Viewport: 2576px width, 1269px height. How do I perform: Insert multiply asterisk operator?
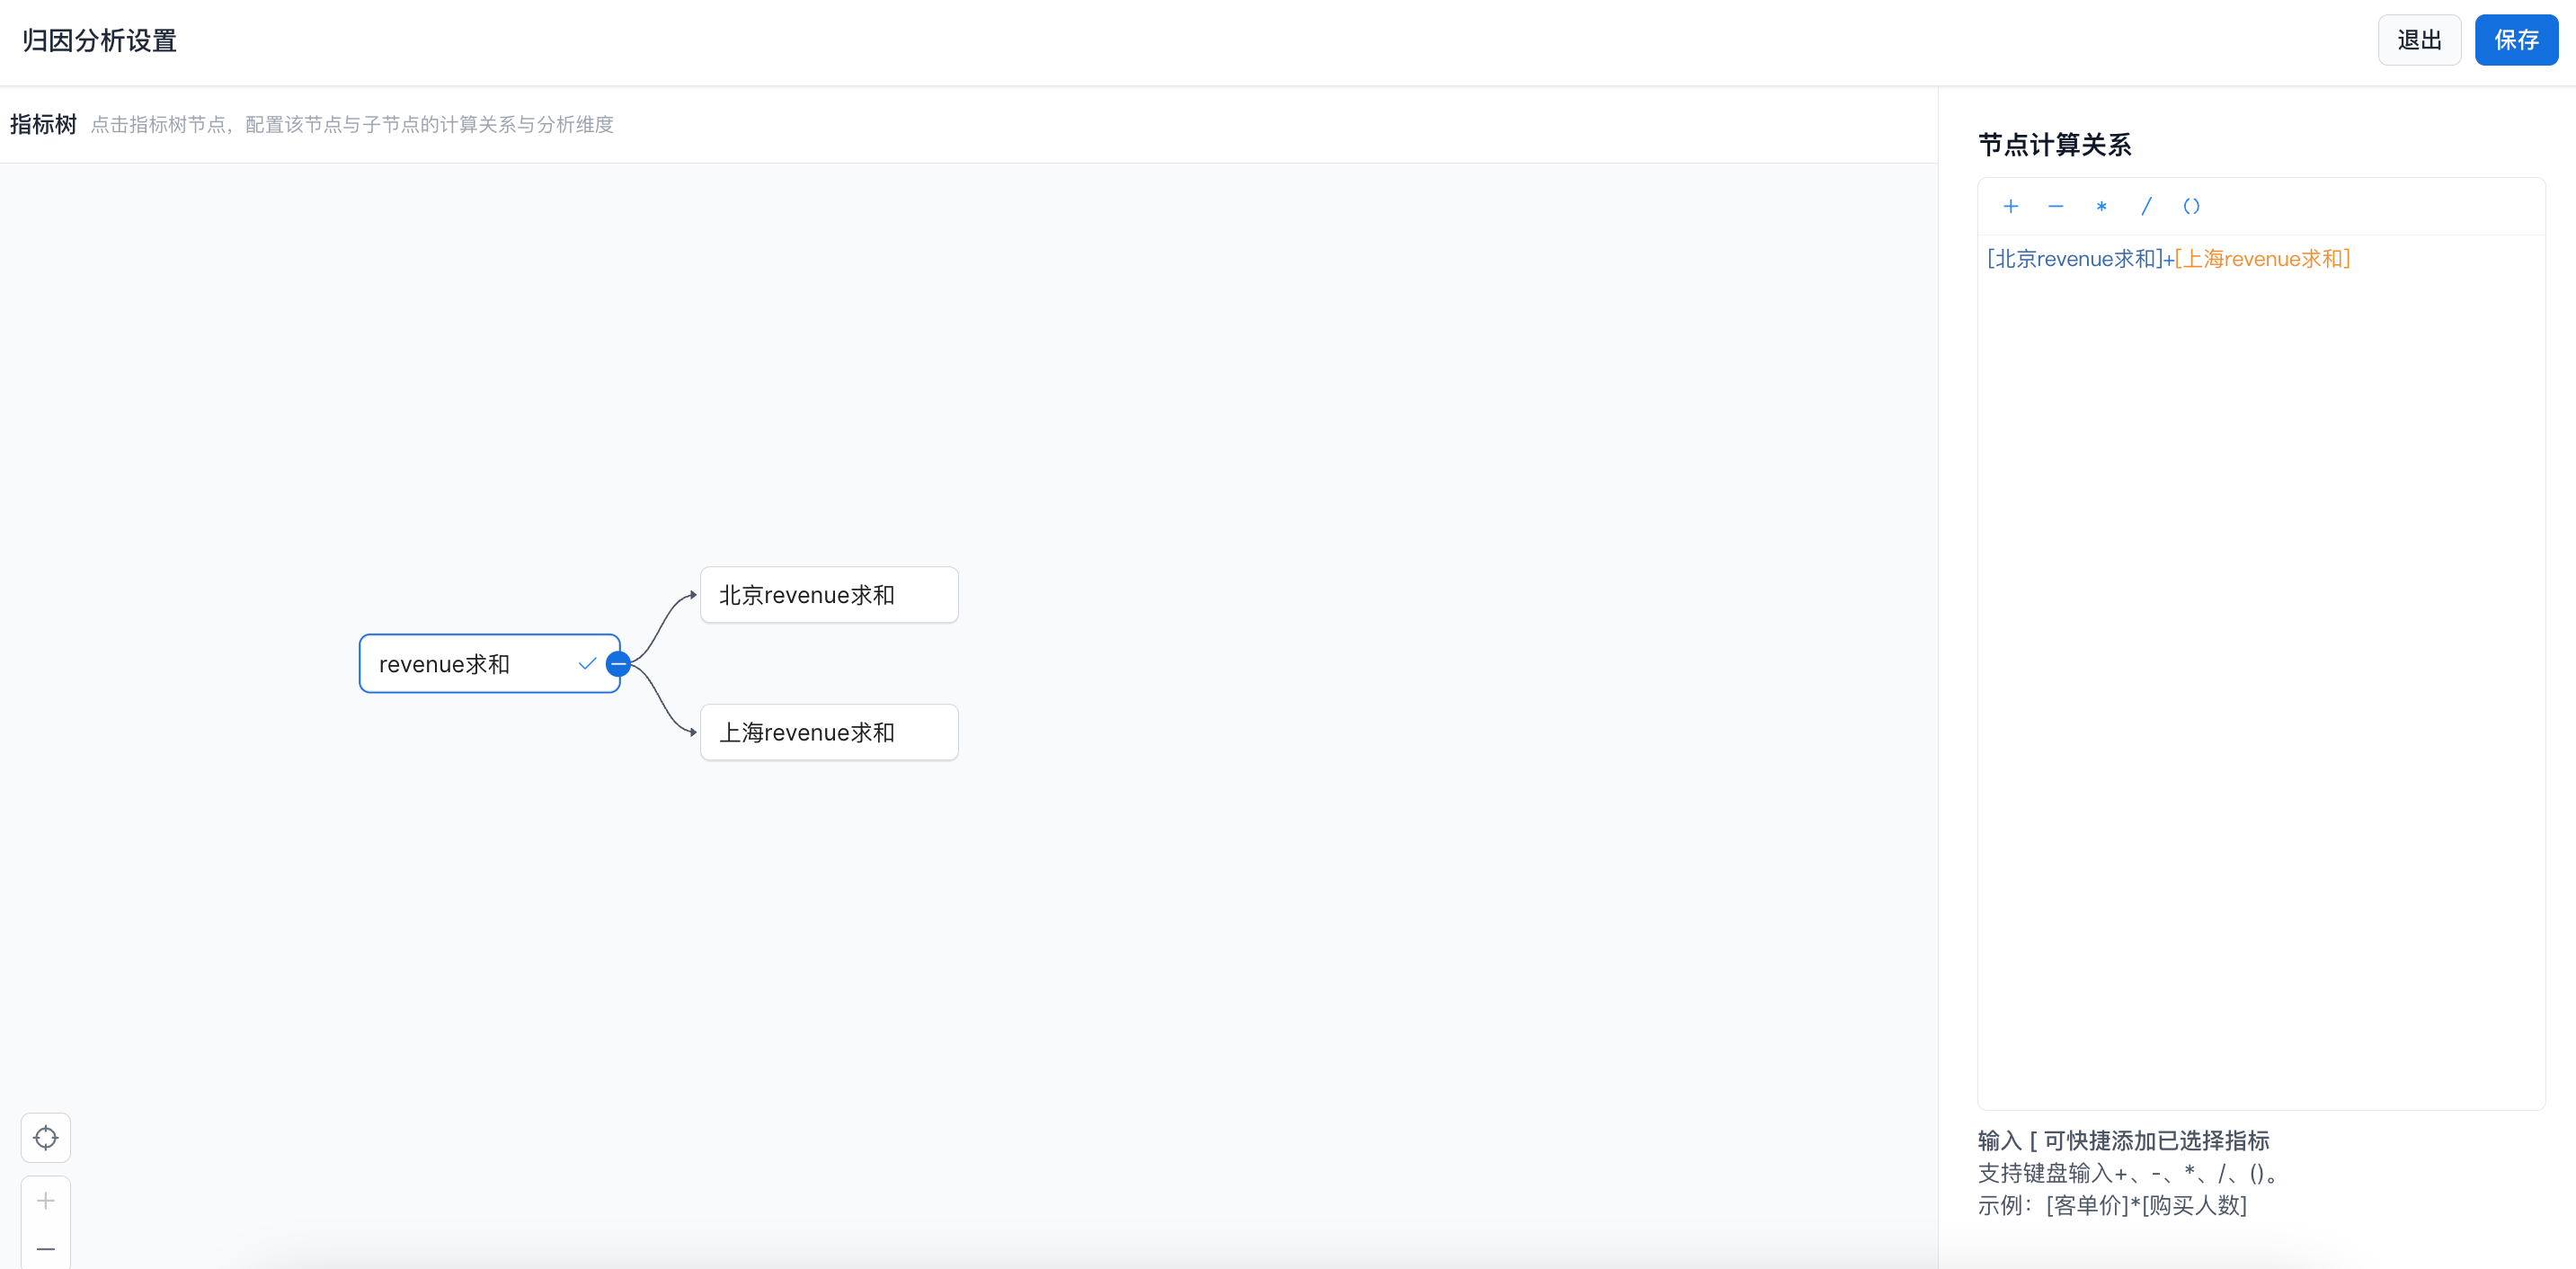point(2101,207)
